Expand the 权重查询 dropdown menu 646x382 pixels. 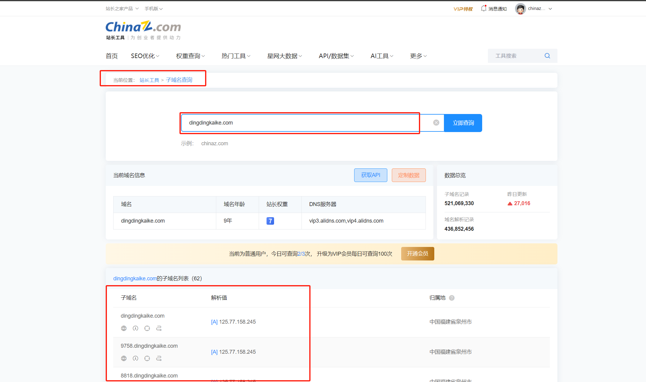coord(190,56)
